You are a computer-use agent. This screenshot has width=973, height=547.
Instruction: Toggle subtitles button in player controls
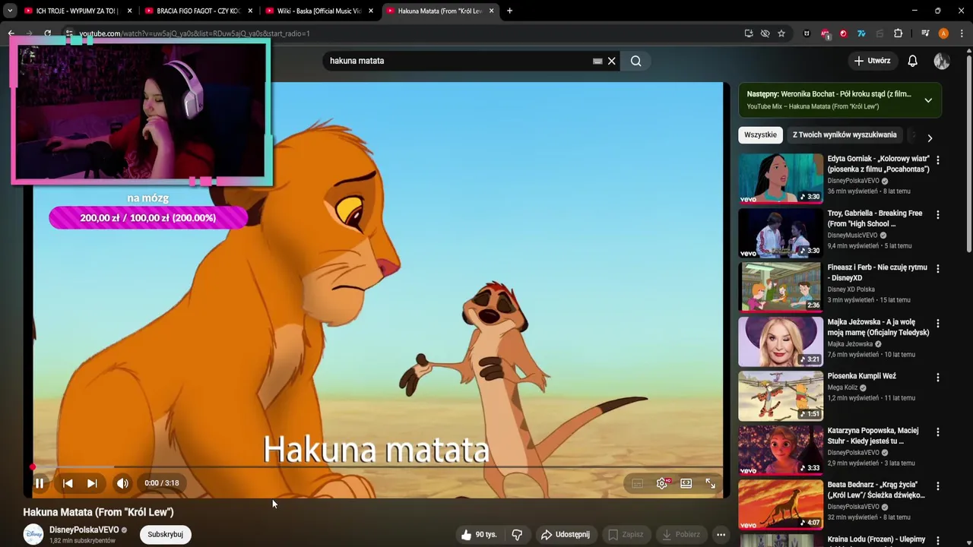tap(637, 483)
